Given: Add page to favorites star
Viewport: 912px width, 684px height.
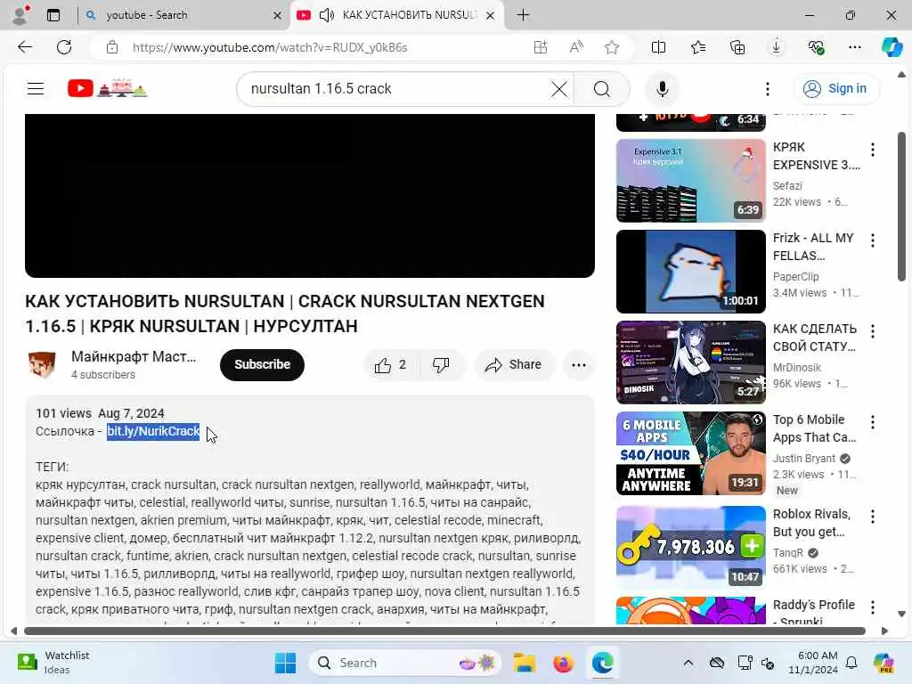Looking at the screenshot, I should (x=611, y=47).
